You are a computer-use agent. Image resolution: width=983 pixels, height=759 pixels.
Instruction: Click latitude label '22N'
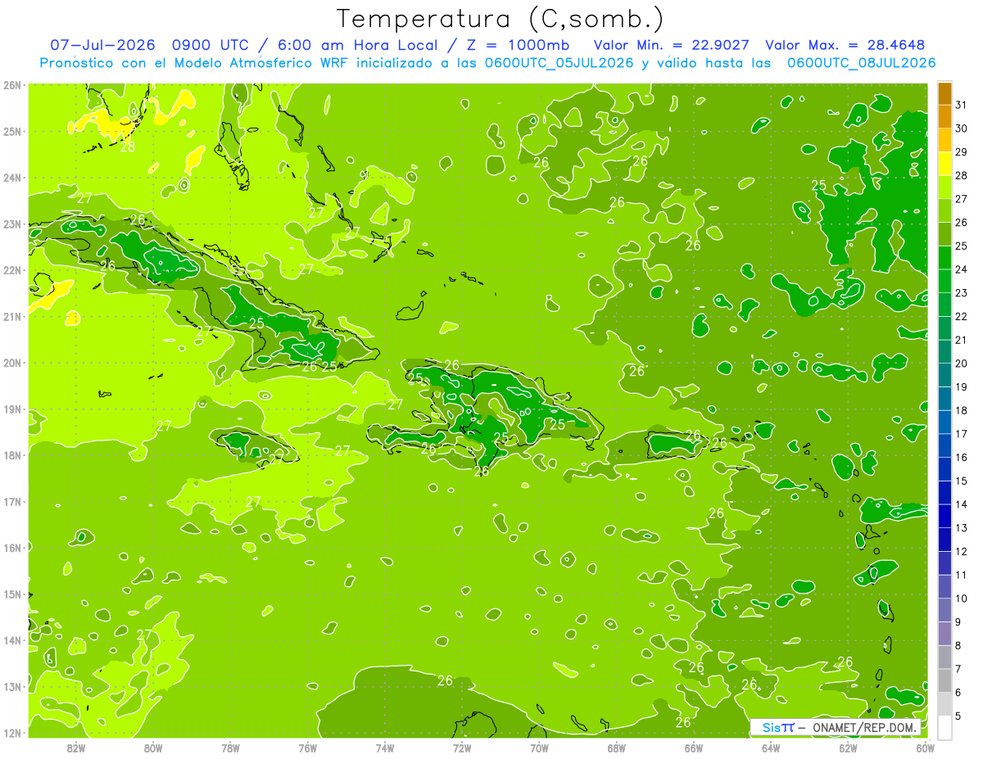click(12, 270)
